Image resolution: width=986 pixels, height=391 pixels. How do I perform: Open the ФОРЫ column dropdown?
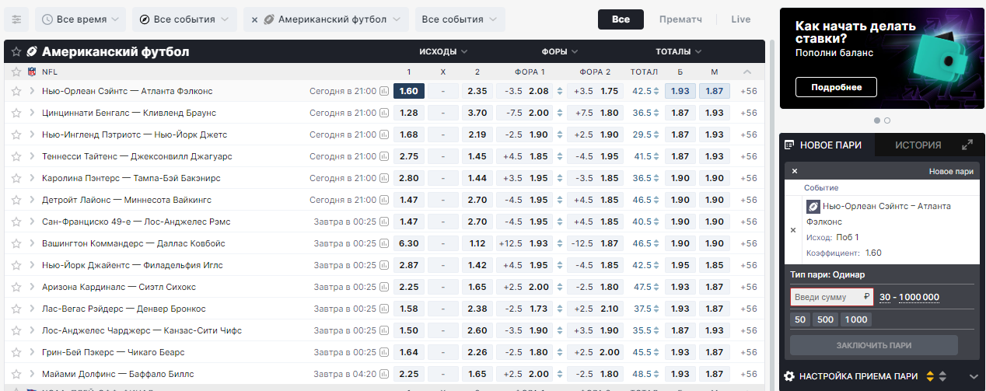pyautogui.click(x=560, y=52)
